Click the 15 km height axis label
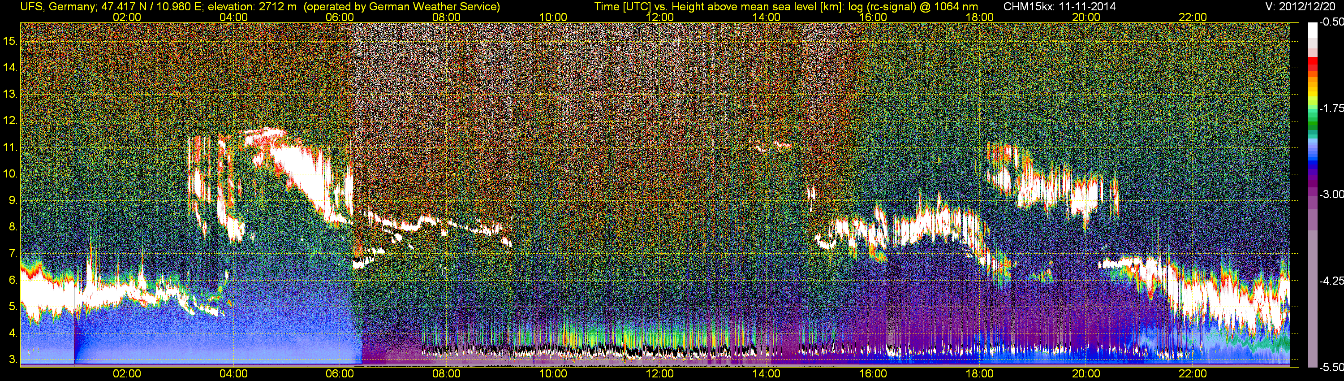This screenshot has height=381, width=1344. (10, 41)
